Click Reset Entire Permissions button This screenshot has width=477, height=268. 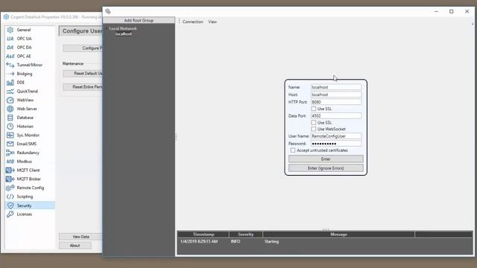[x=83, y=86]
